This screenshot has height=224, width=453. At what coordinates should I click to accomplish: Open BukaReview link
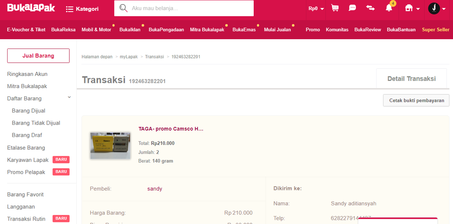point(368,29)
